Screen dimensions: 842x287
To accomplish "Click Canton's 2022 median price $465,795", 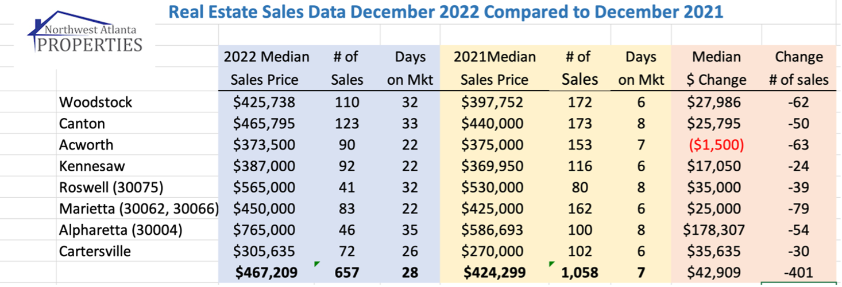I will [264, 124].
